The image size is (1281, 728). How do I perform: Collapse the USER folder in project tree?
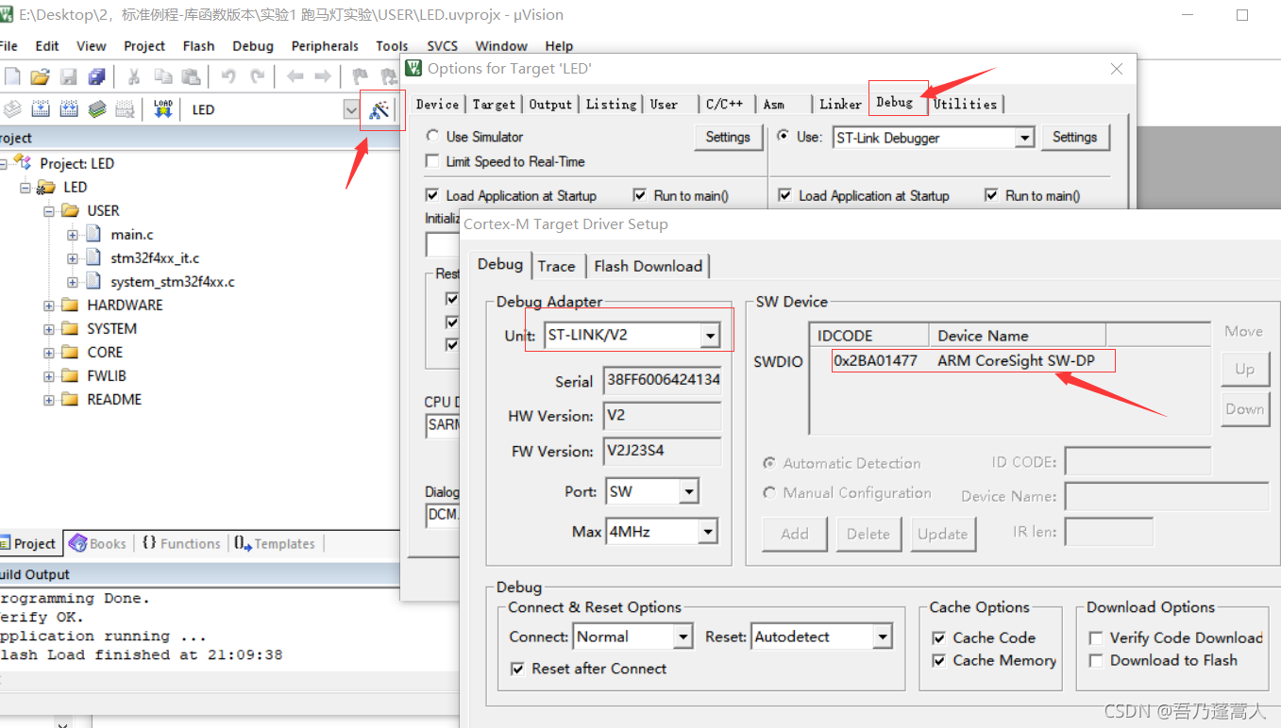point(49,210)
